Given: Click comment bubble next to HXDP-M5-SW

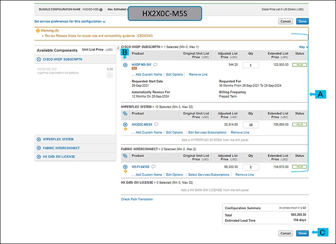Looking at the screenshot, I should 156,65.
